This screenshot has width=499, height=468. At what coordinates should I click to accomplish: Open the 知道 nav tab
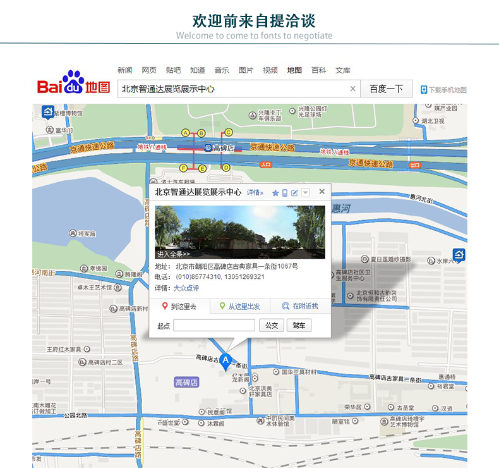pyautogui.click(x=198, y=70)
